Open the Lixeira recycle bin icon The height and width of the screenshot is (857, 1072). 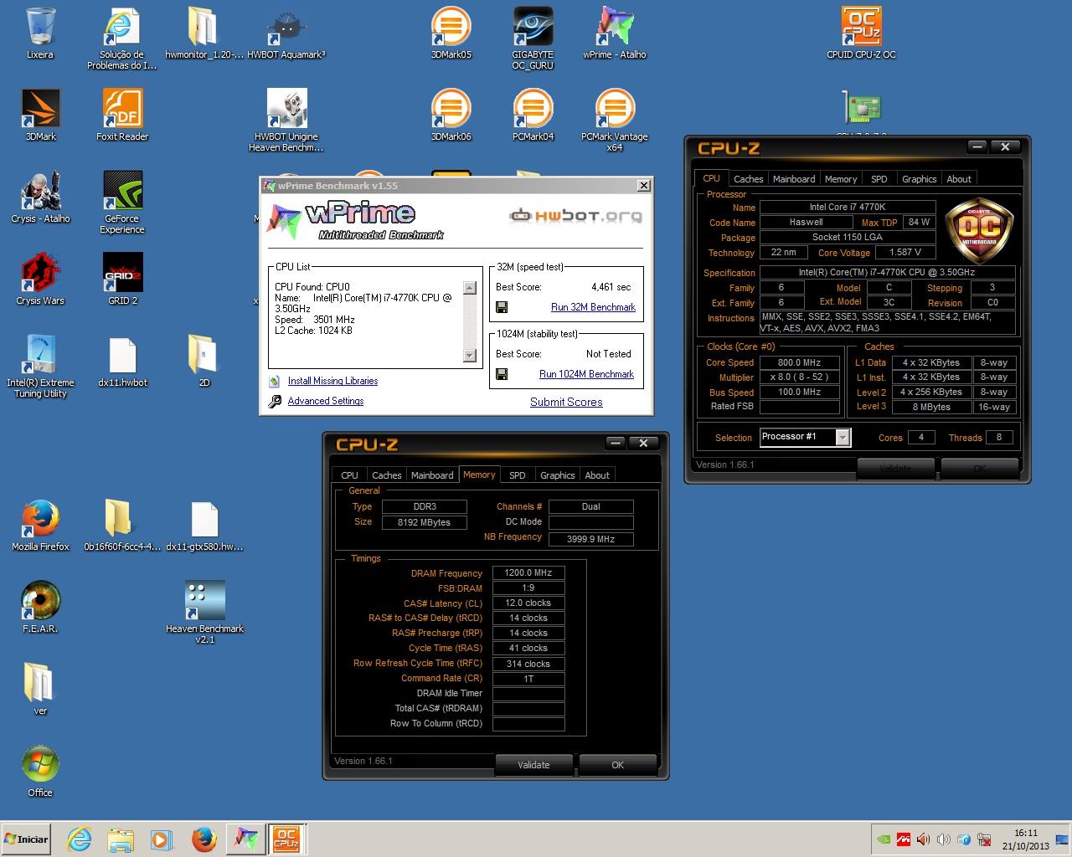coord(40,33)
